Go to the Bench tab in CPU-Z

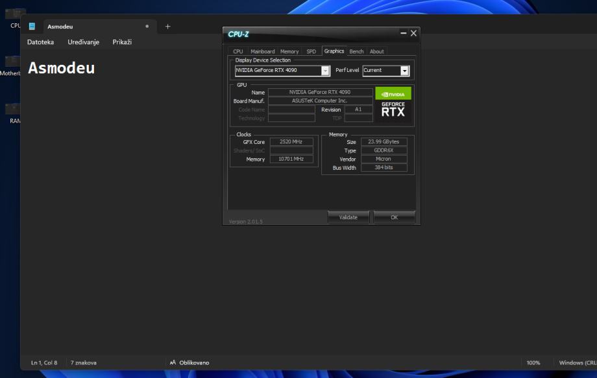[x=356, y=51]
